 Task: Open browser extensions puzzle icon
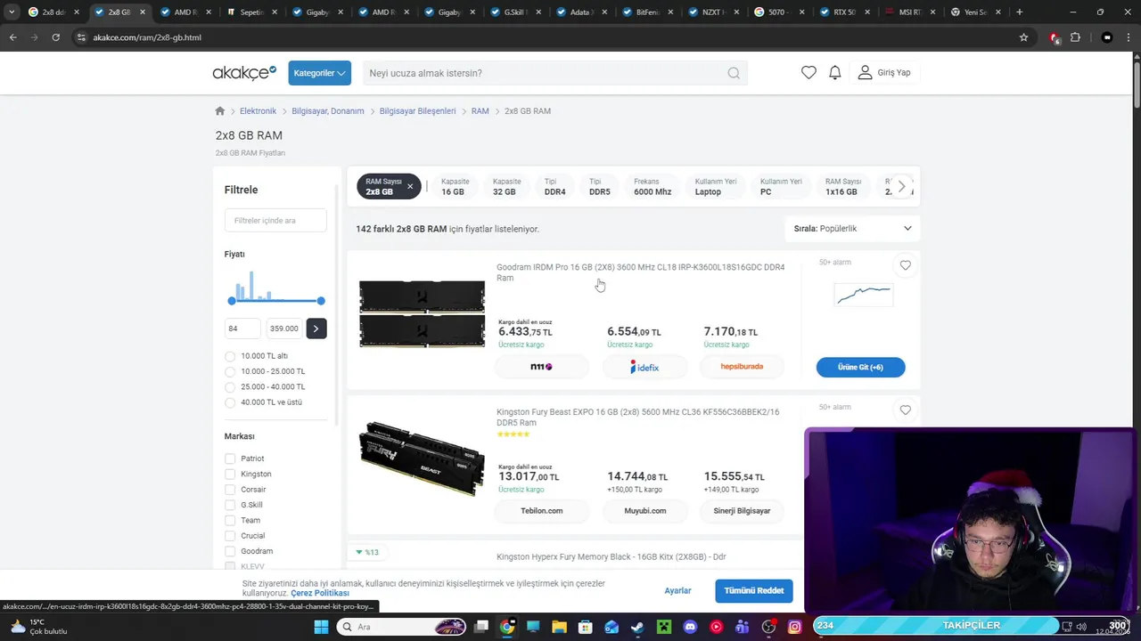click(x=1076, y=37)
